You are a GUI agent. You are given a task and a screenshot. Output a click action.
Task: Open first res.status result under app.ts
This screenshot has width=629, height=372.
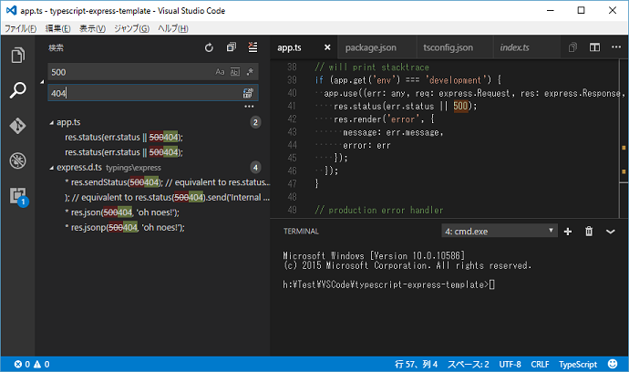click(124, 138)
